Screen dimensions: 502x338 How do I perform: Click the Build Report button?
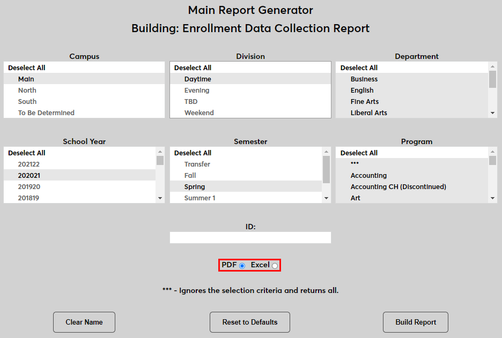click(416, 322)
